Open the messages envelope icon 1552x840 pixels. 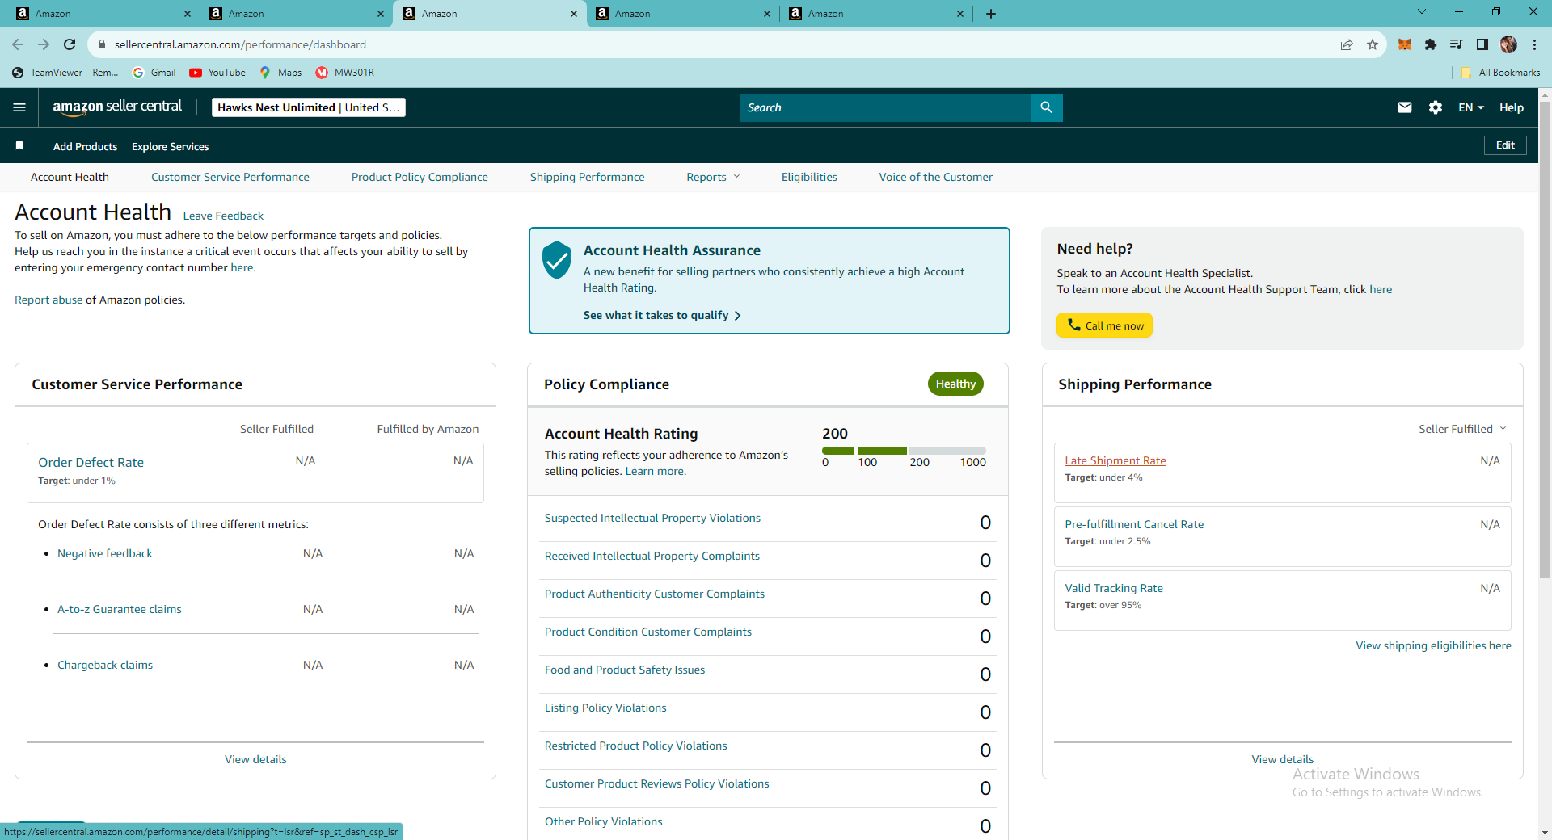1405,107
